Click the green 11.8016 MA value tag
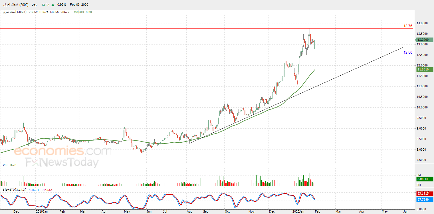434x214 pixels. tap(424, 69)
